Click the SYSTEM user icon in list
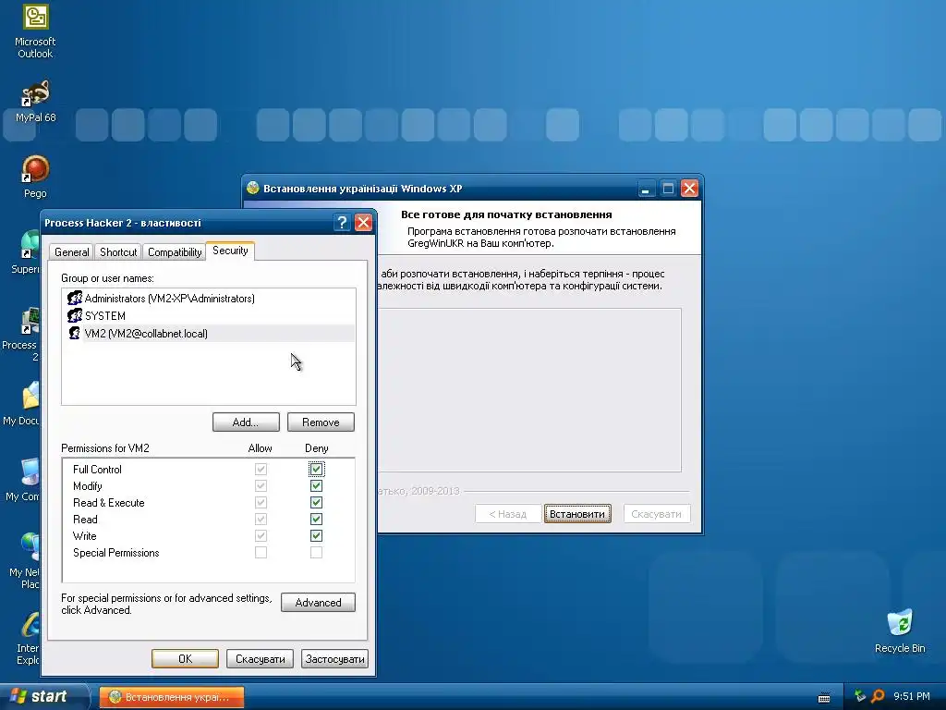 tap(74, 316)
